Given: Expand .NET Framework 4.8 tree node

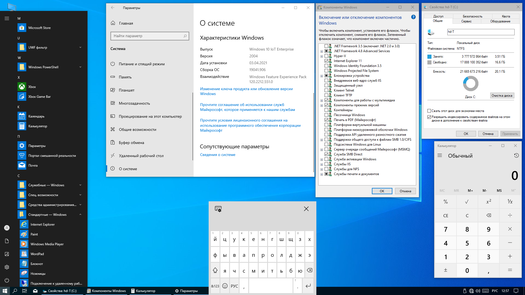Looking at the screenshot, I should point(322,51).
